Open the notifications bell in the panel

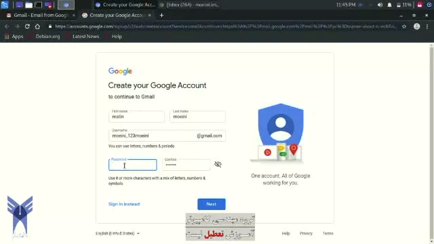389,5
